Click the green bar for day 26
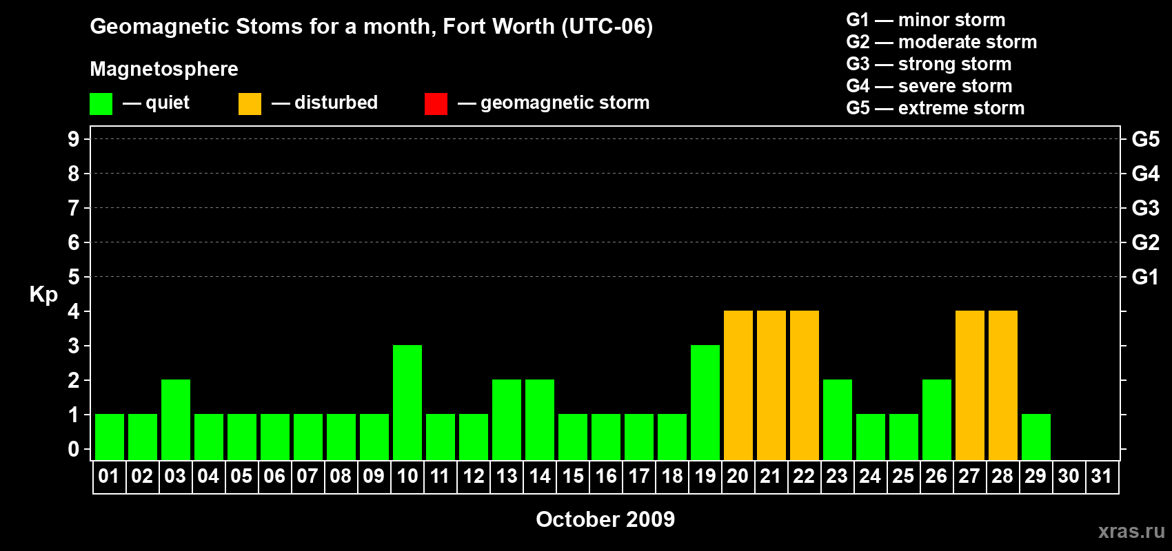Image resolution: width=1172 pixels, height=551 pixels. tap(937, 419)
